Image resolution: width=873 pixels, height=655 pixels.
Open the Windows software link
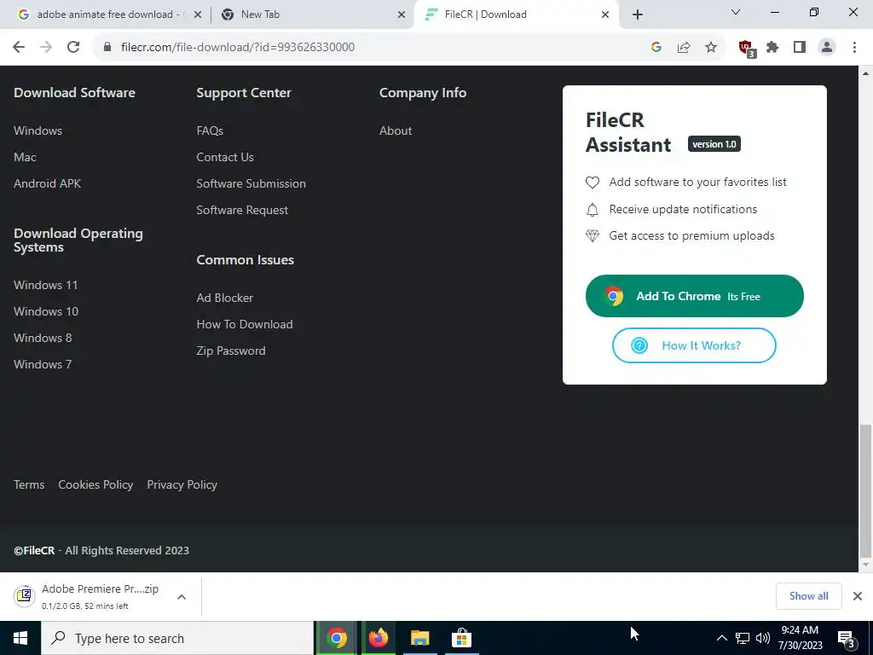[x=38, y=130]
